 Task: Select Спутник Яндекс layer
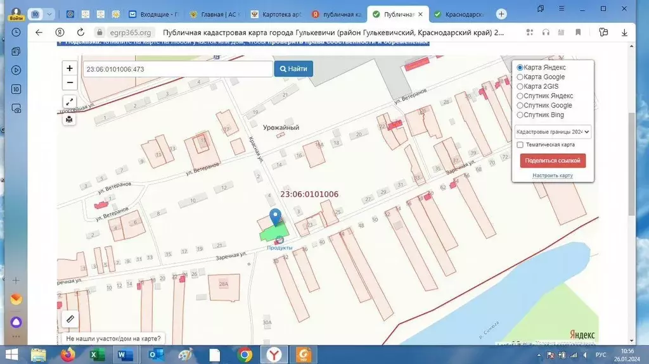[x=520, y=96]
